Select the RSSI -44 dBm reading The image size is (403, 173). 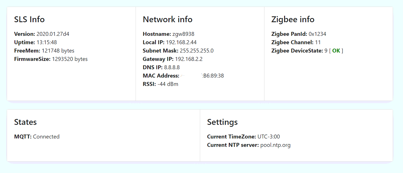click(x=168, y=84)
